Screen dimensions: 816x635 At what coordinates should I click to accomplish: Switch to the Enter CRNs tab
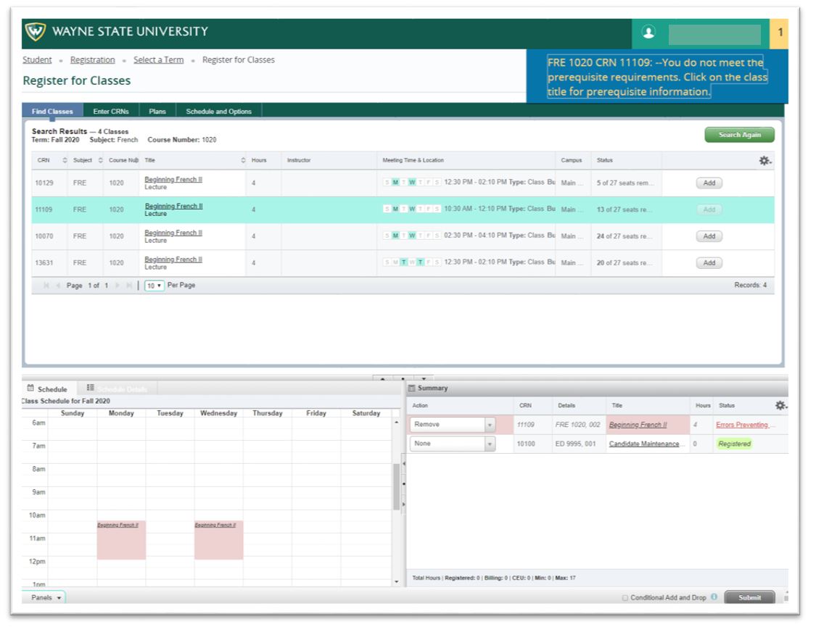pyautogui.click(x=111, y=112)
